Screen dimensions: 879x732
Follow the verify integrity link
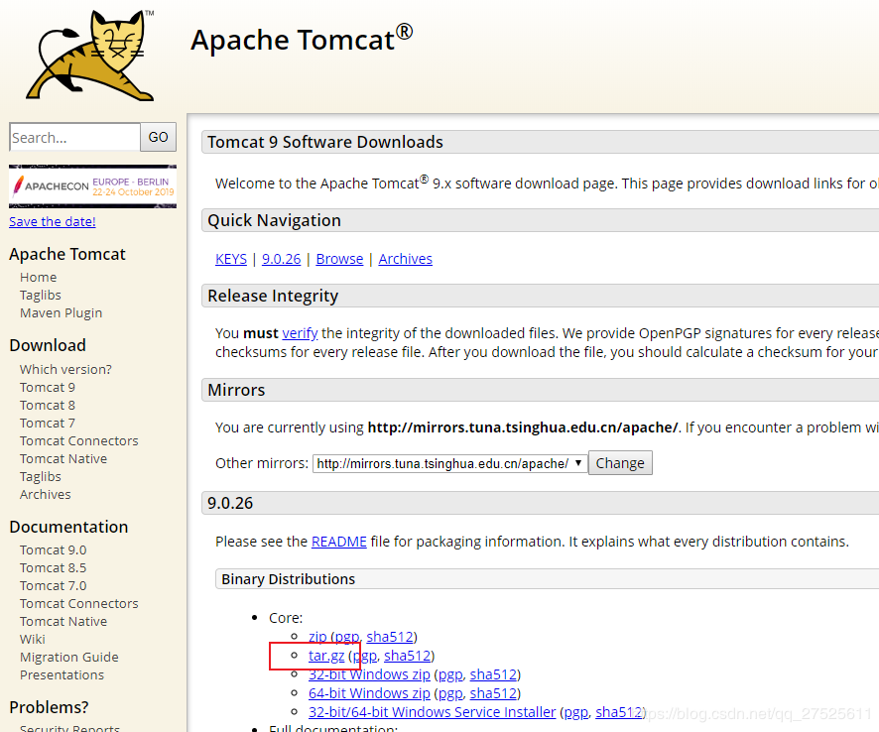(x=300, y=333)
